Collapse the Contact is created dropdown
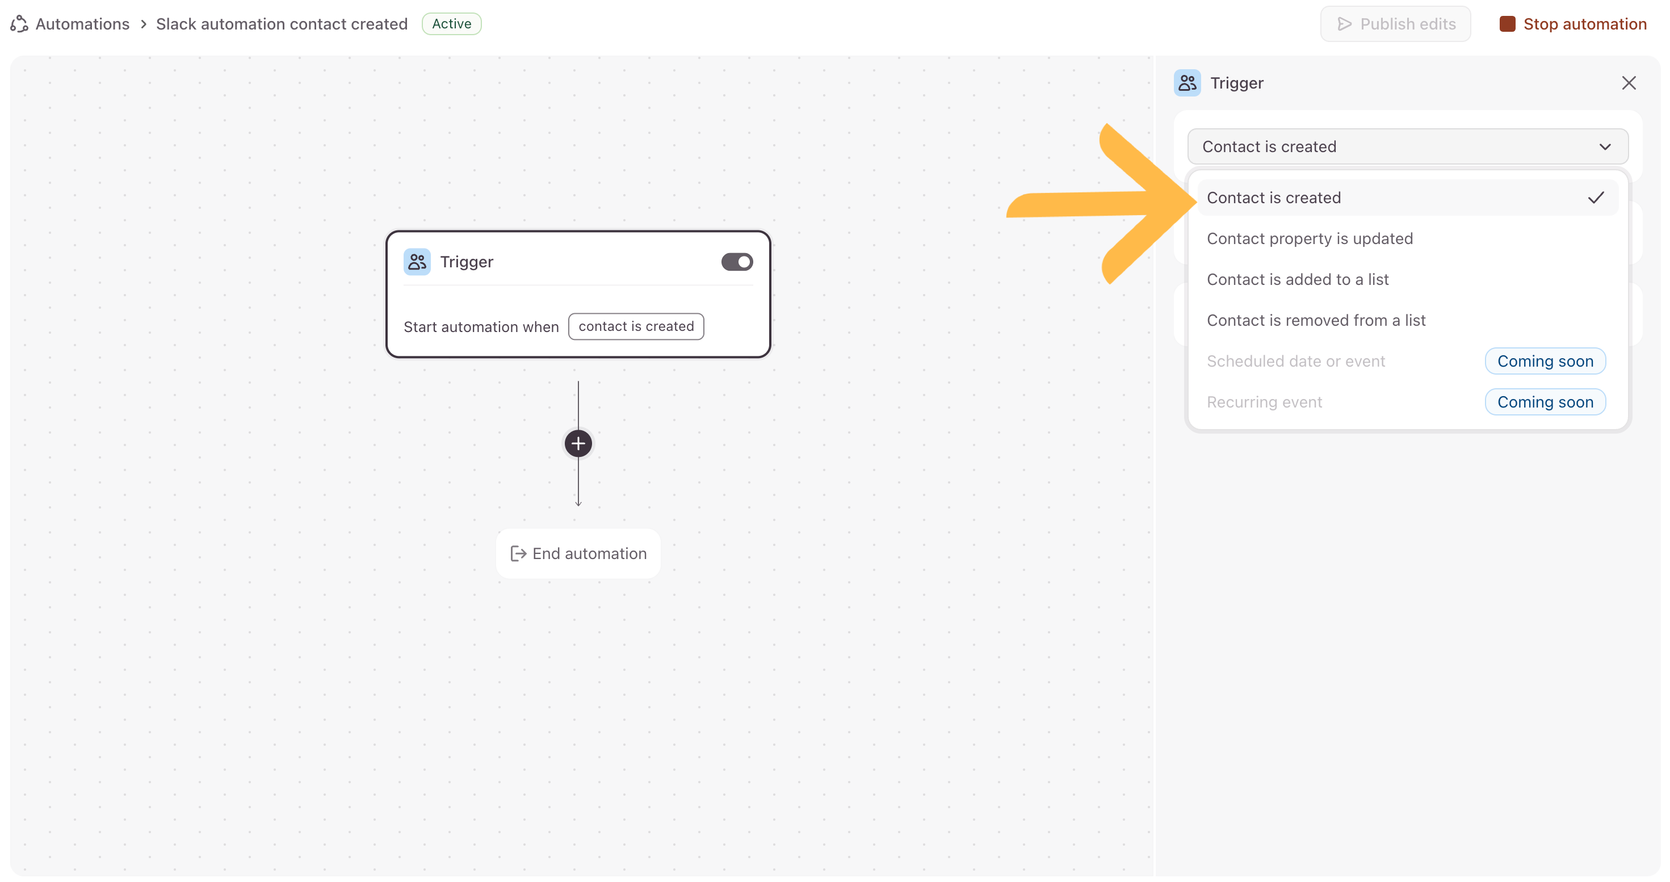 (x=1407, y=146)
